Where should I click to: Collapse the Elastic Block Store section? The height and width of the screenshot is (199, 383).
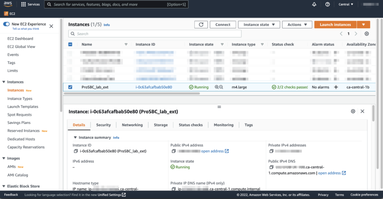point(4,186)
